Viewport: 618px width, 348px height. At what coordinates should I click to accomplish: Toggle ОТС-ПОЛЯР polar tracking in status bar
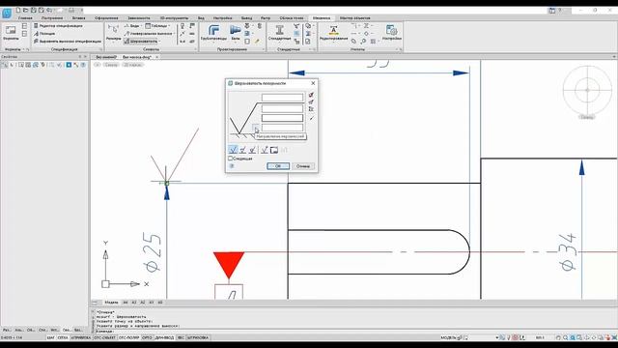(128, 337)
